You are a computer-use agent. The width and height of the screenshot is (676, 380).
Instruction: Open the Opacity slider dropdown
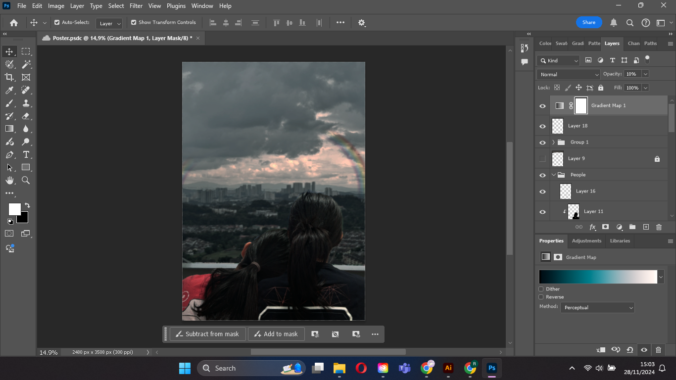coord(645,74)
